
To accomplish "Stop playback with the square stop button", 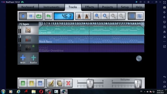I will pos(23,16).
